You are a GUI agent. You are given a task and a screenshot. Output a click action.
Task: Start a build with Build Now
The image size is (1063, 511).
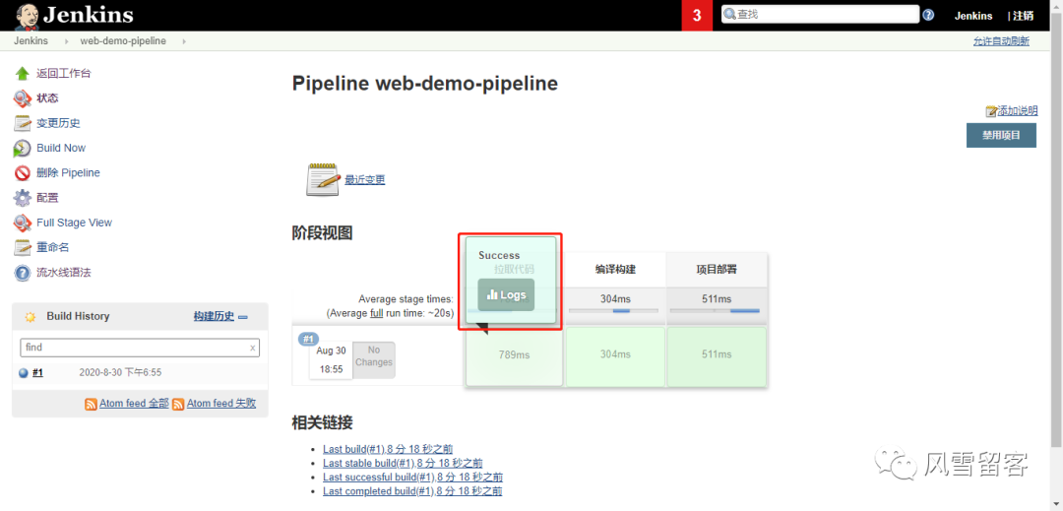(61, 148)
